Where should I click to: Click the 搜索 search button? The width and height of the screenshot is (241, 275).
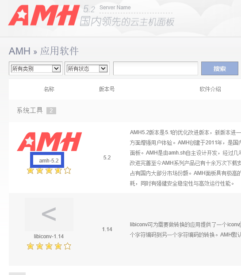click(x=220, y=68)
